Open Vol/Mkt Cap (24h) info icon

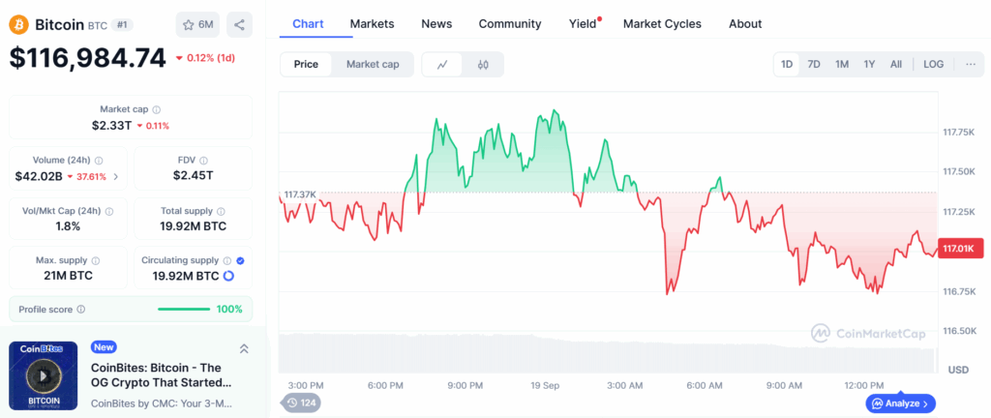[x=109, y=212]
